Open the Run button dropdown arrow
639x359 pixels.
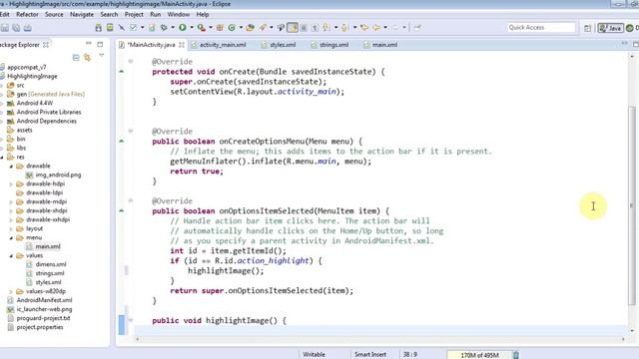coord(192,28)
